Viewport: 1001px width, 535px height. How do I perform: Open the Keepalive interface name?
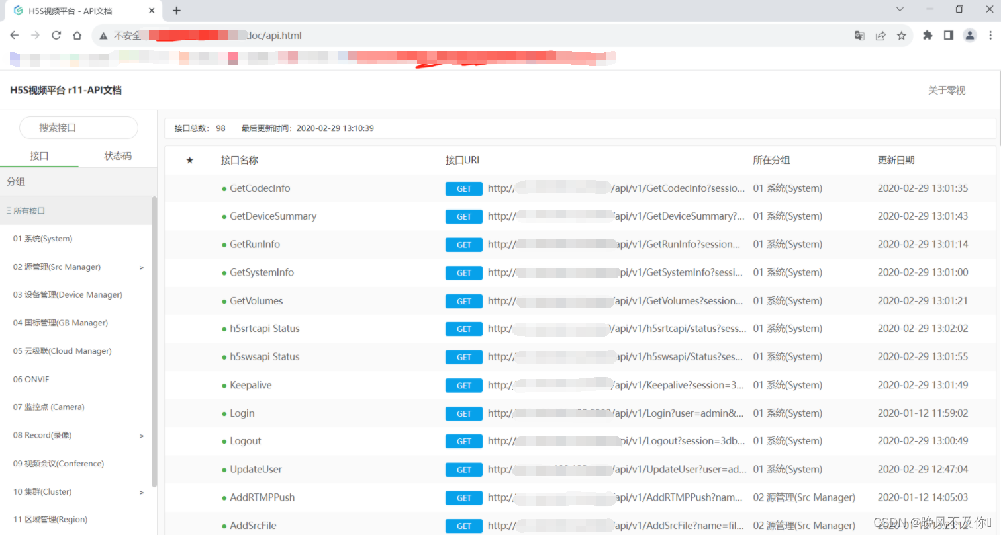click(x=250, y=385)
